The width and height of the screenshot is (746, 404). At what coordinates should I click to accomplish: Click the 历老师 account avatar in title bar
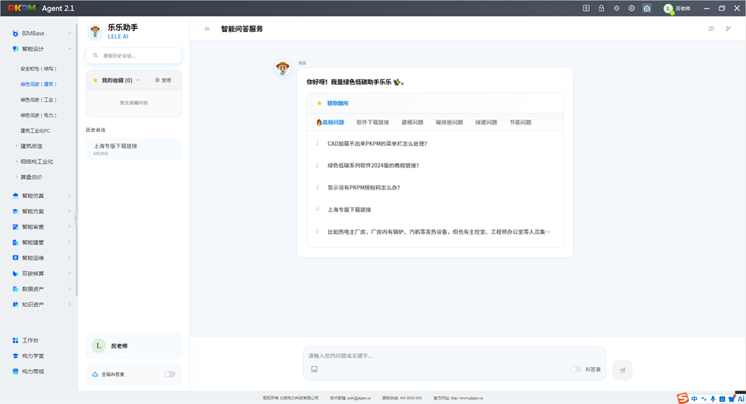(x=668, y=9)
